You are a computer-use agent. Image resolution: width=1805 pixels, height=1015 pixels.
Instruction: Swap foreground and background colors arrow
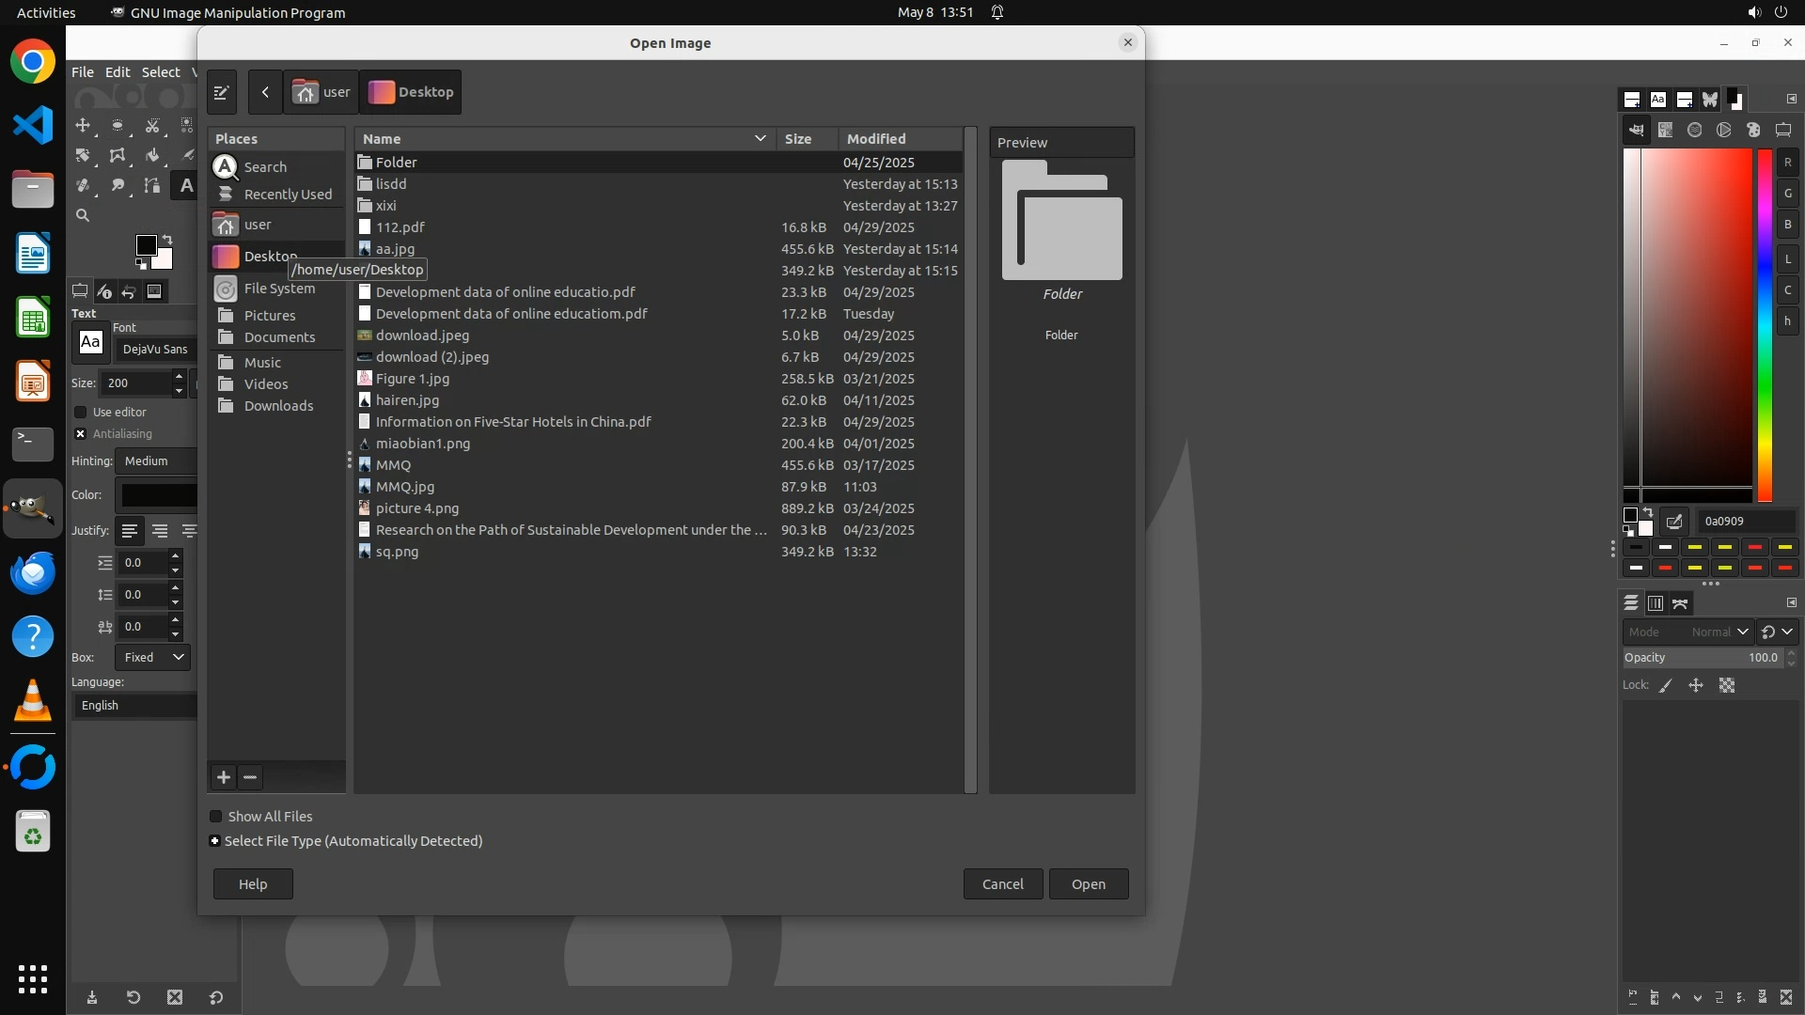click(x=167, y=240)
